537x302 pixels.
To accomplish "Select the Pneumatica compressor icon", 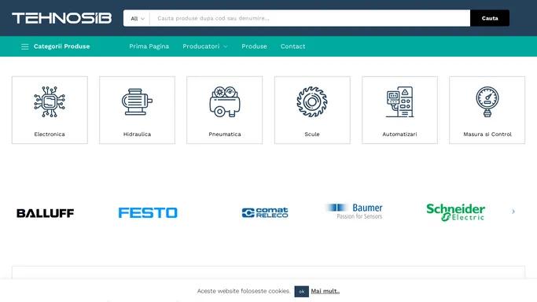I will [225, 101].
